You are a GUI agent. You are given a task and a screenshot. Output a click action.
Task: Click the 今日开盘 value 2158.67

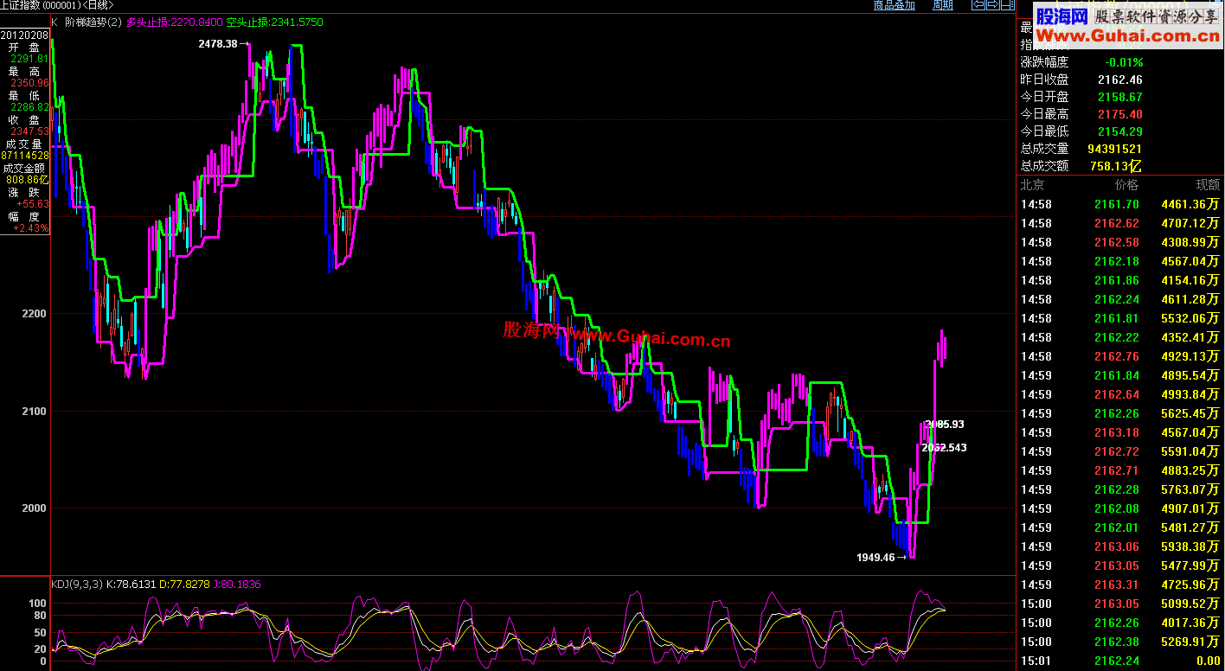(x=1119, y=97)
